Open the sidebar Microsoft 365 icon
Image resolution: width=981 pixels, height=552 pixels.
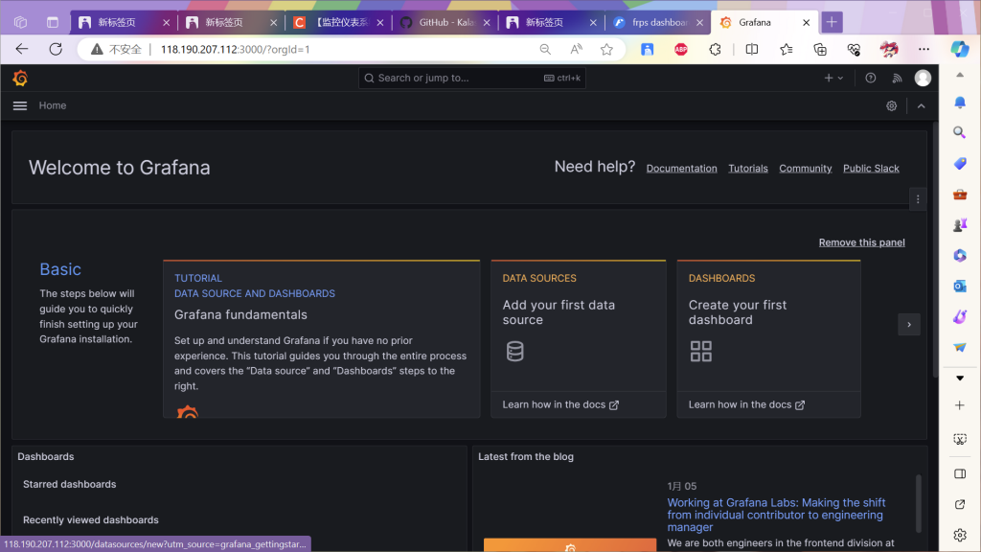[960, 255]
